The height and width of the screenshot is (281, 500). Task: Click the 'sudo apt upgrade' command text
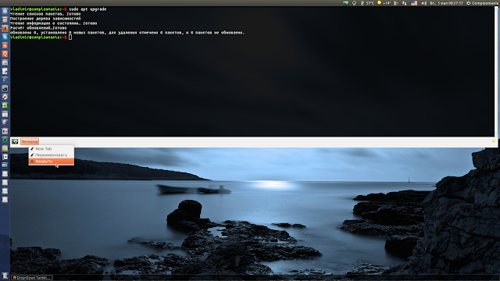pos(87,9)
